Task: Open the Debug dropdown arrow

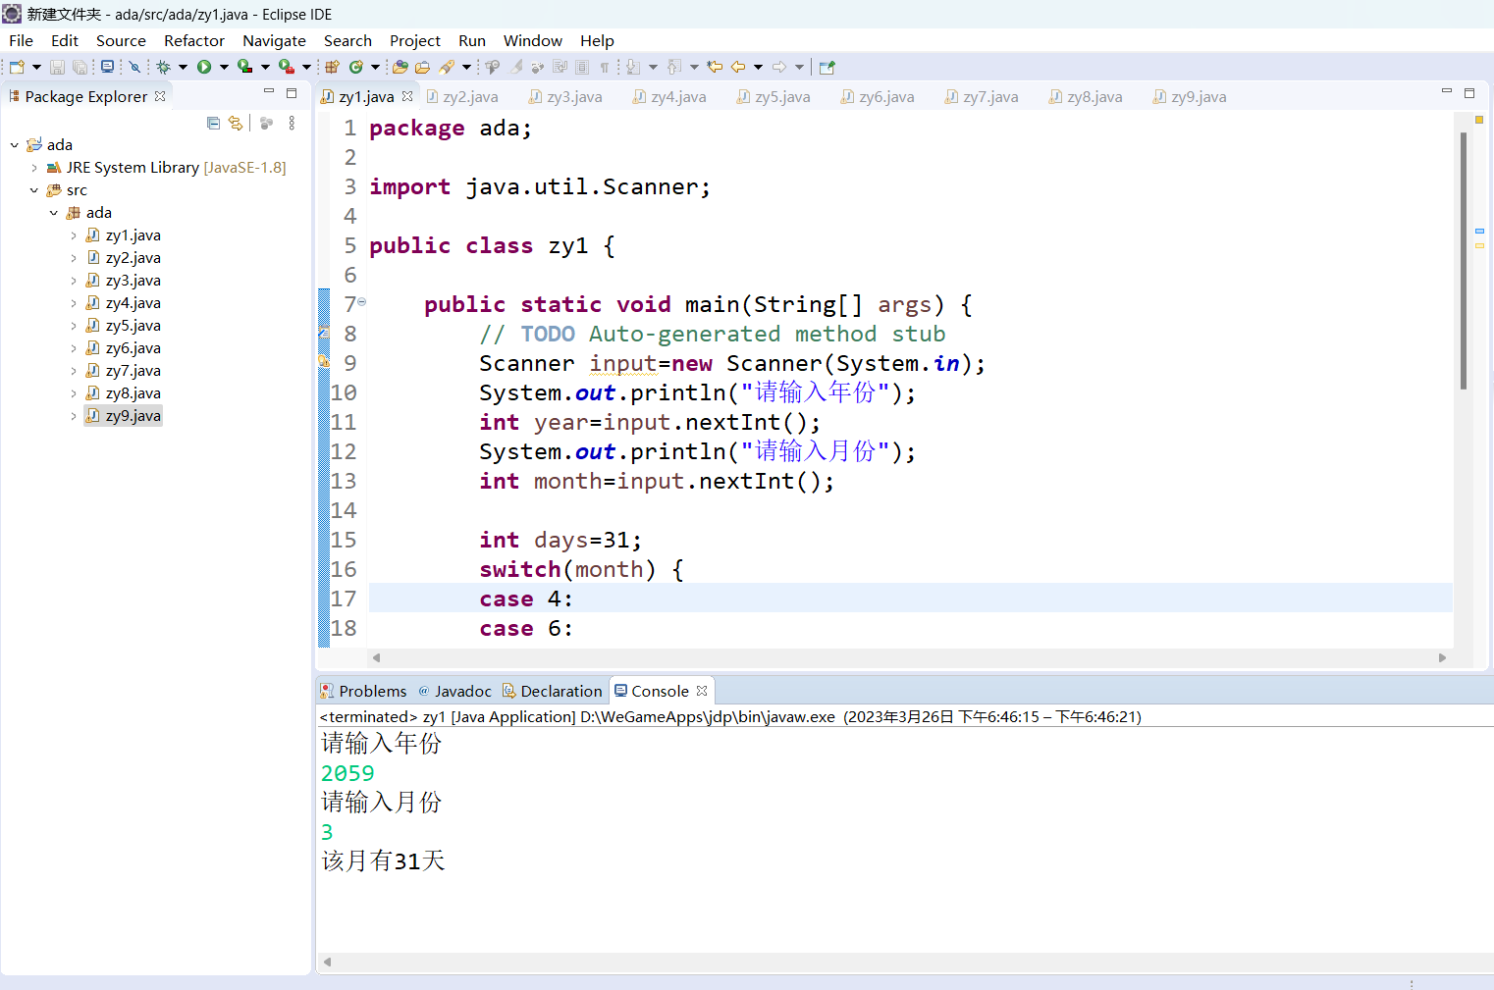Action: coord(183,67)
